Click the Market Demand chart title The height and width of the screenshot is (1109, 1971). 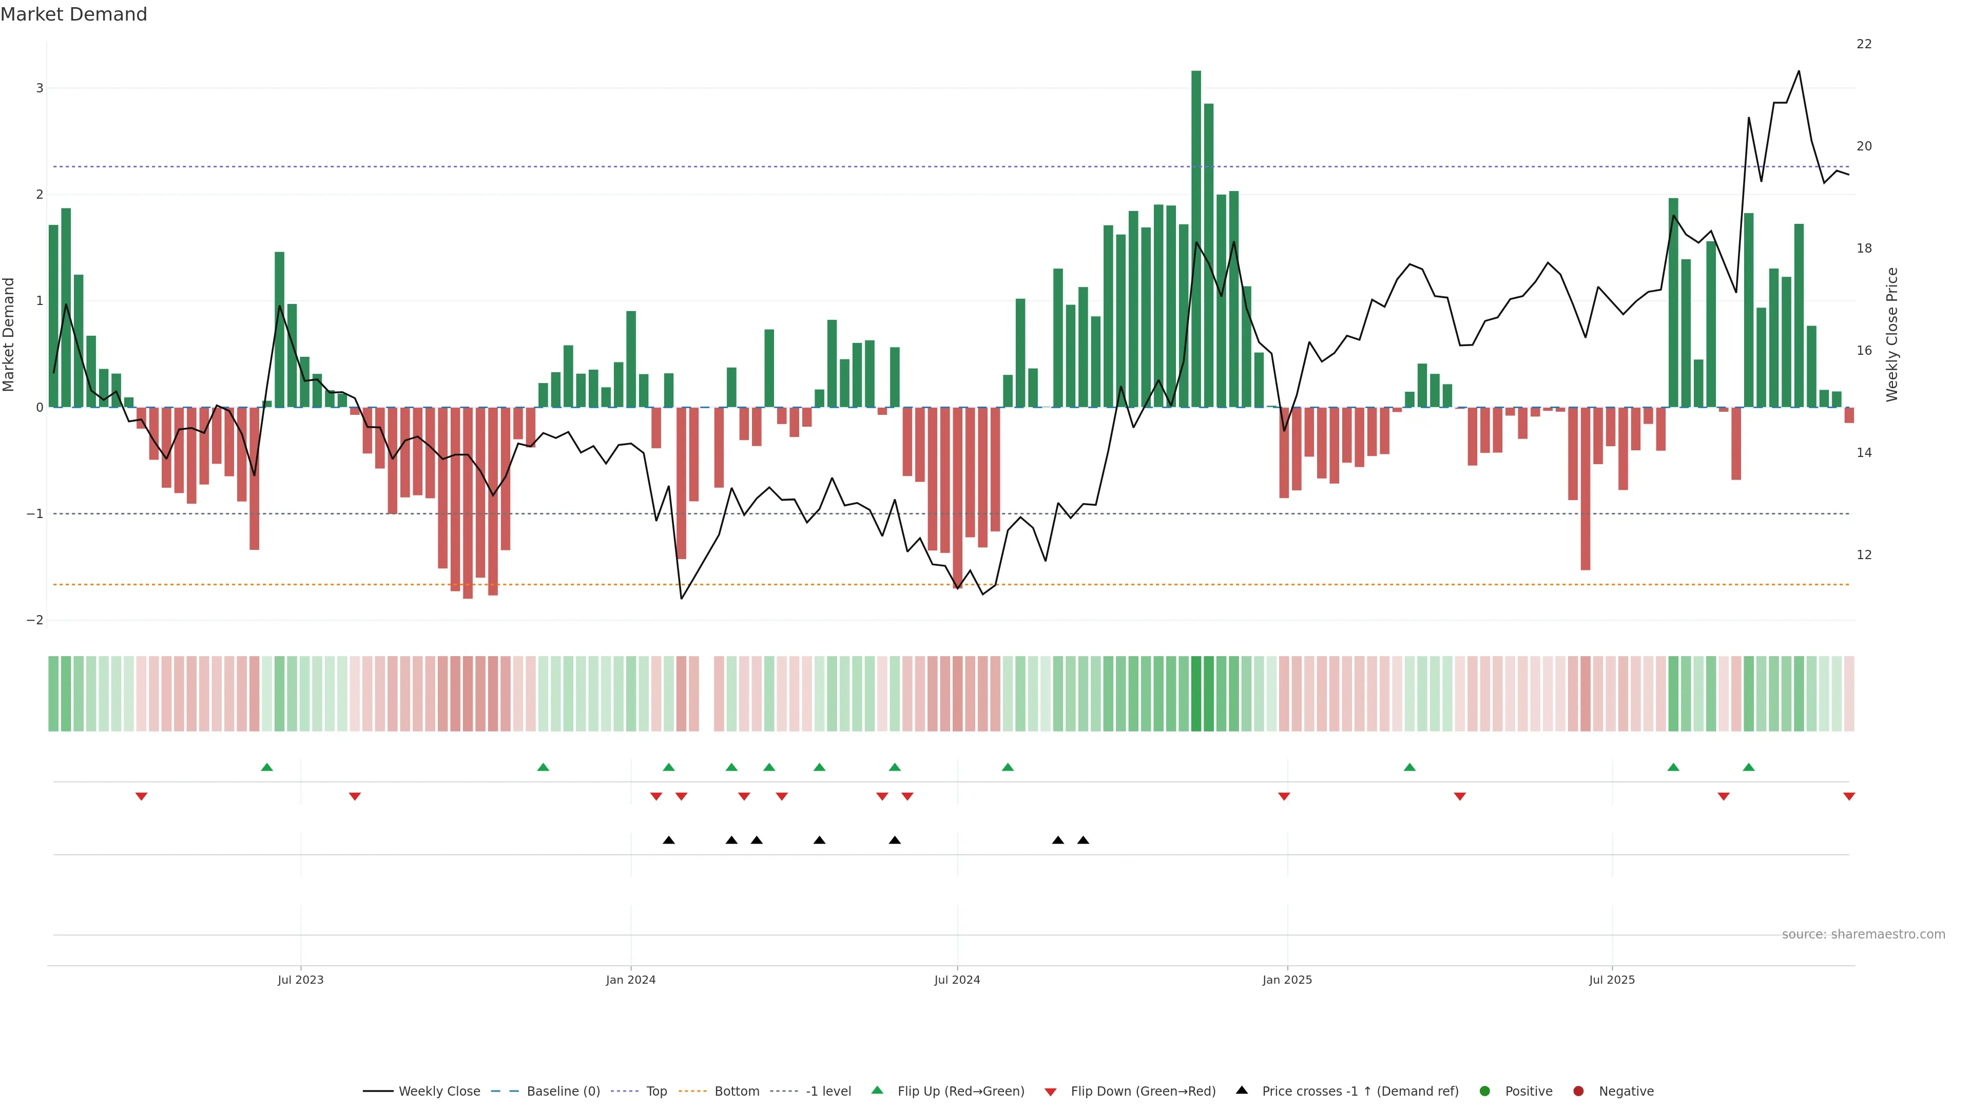coord(73,14)
